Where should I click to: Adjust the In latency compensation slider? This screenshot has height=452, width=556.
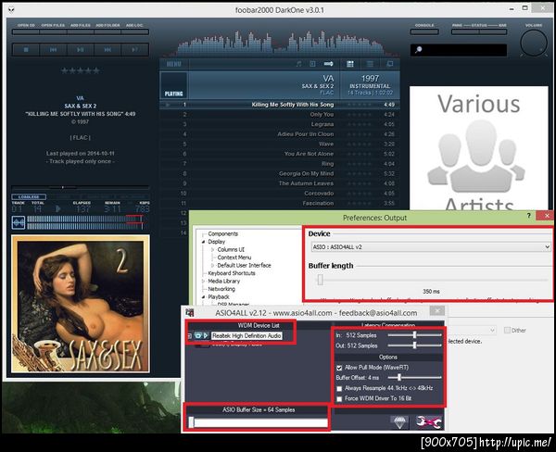pyautogui.click(x=414, y=335)
